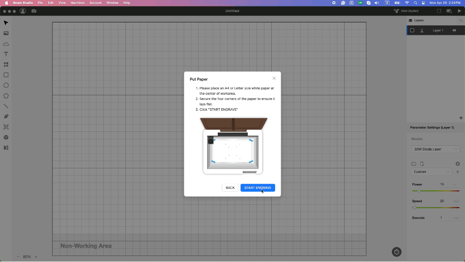The image size is (465, 262).
Task: Open the macOS Apple menu
Action: (x=6, y=3)
